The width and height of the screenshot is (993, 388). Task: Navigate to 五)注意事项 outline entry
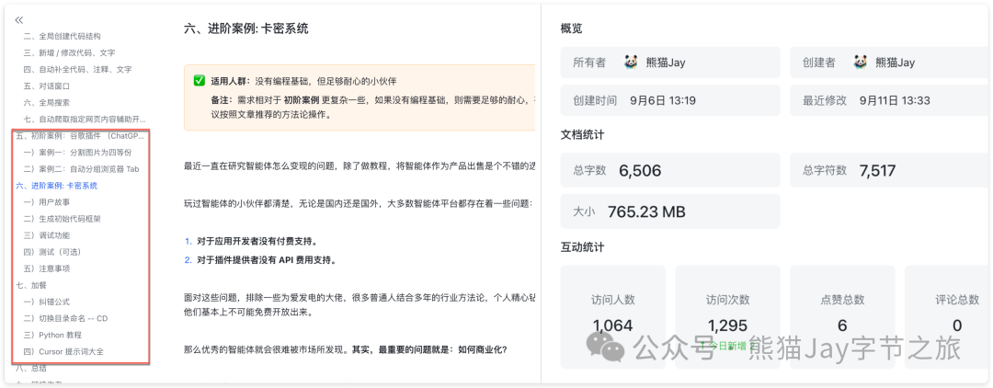tap(46, 268)
